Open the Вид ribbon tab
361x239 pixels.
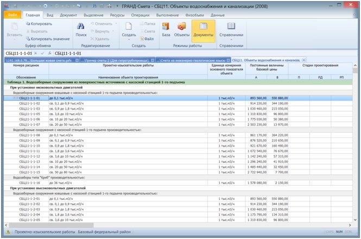[x=50, y=15]
